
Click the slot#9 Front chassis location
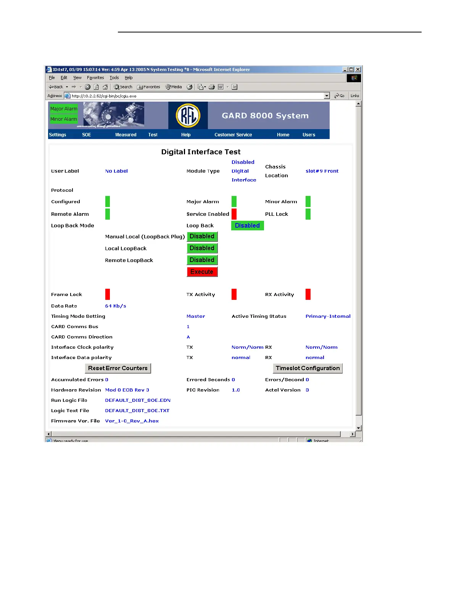click(322, 171)
